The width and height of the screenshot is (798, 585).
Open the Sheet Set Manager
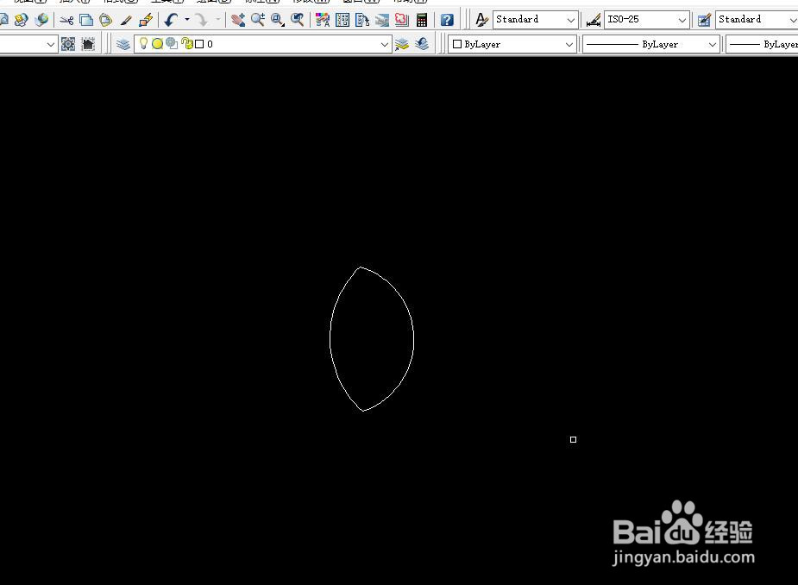[382, 20]
